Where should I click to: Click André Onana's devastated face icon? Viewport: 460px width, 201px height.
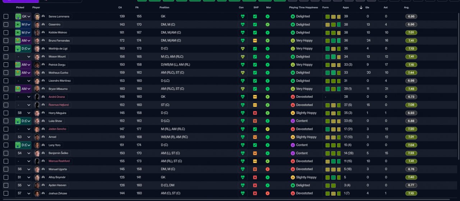(x=293, y=97)
